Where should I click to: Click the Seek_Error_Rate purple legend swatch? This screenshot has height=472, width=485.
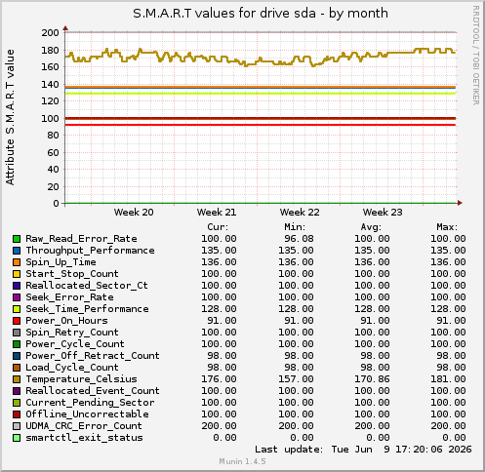[17, 297]
